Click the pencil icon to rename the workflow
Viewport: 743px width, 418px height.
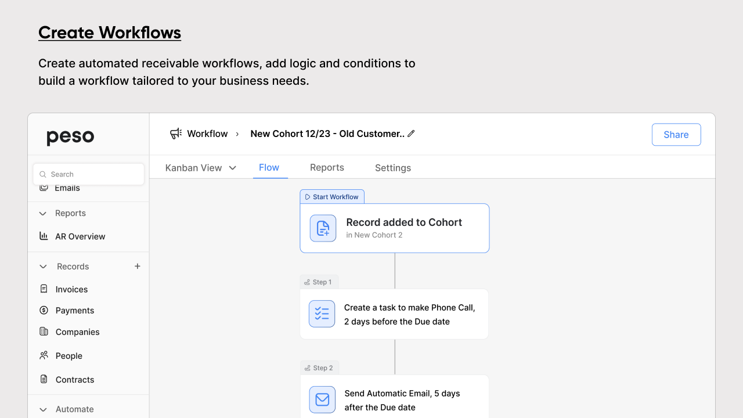coord(412,133)
